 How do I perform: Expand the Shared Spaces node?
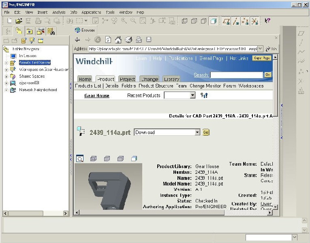pos(6,77)
